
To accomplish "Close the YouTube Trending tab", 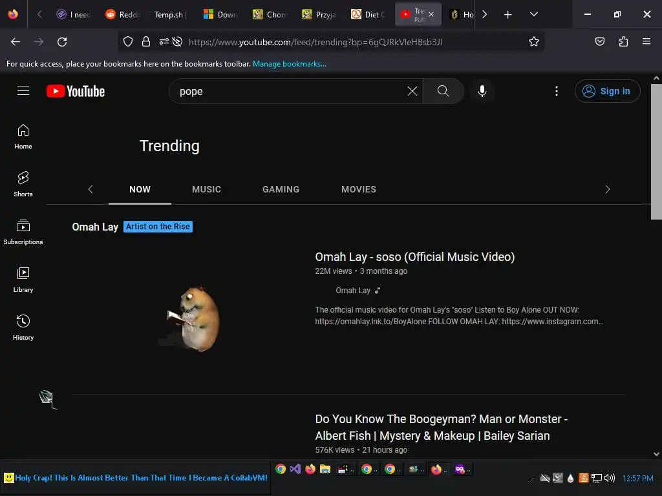I will point(431,14).
